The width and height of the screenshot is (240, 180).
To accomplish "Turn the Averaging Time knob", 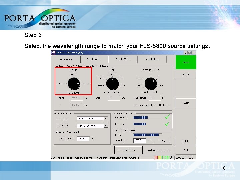I will pyautogui.click(x=151, y=84).
